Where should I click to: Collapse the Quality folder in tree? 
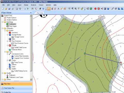3,73
